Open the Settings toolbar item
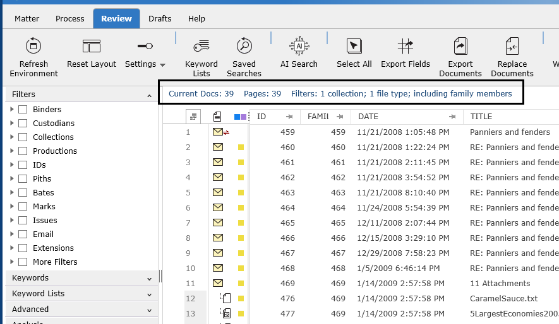The height and width of the screenshot is (324, 559). coord(145,54)
